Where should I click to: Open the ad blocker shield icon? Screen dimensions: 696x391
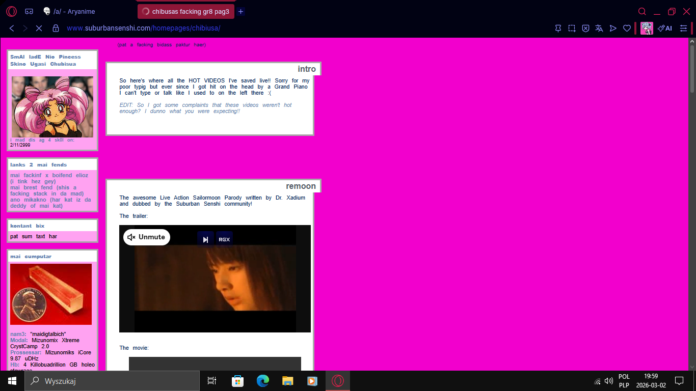pyautogui.click(x=585, y=29)
